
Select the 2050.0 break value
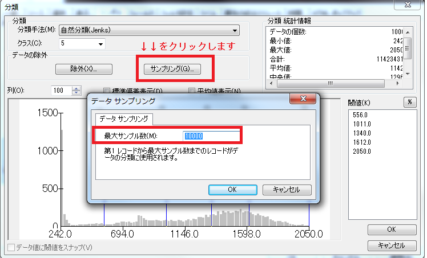(x=362, y=151)
